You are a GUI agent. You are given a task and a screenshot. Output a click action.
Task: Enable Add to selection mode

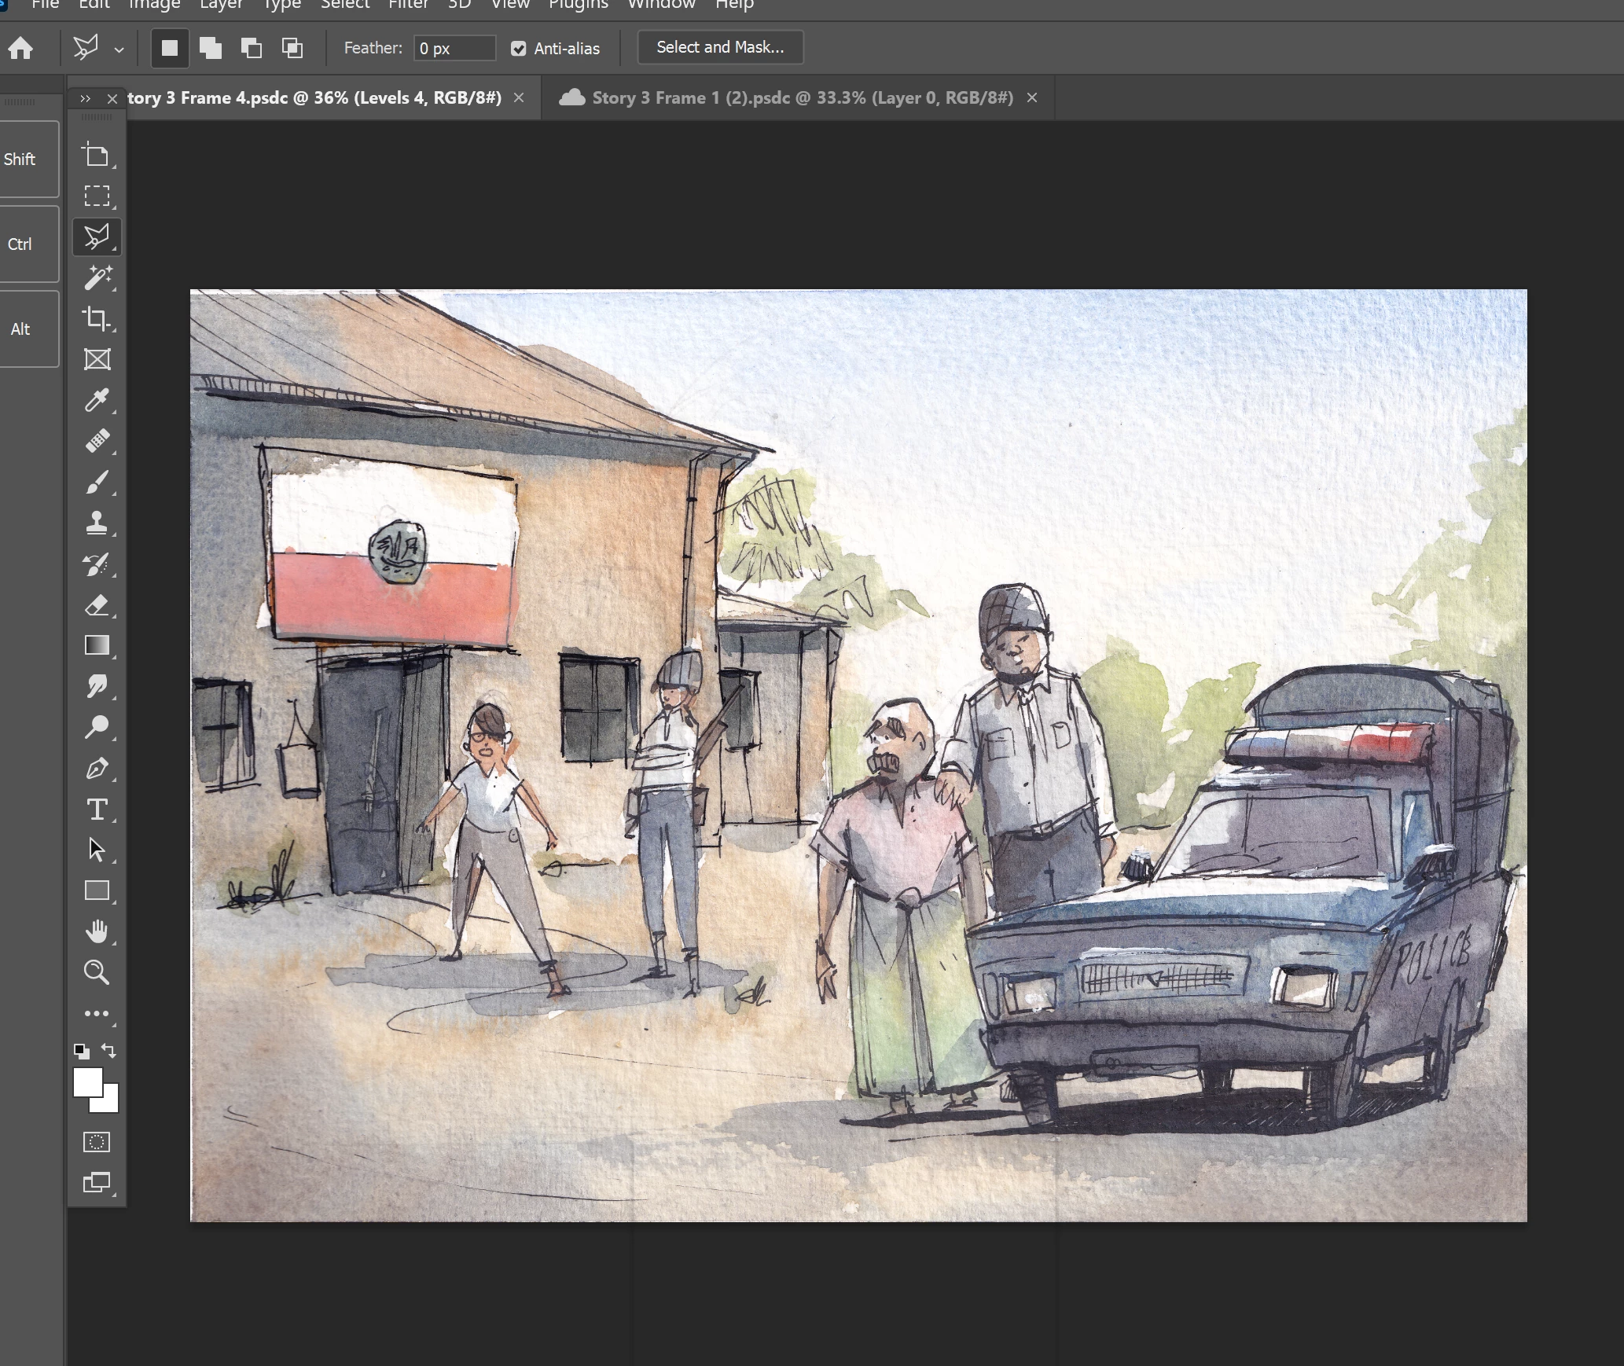[210, 48]
